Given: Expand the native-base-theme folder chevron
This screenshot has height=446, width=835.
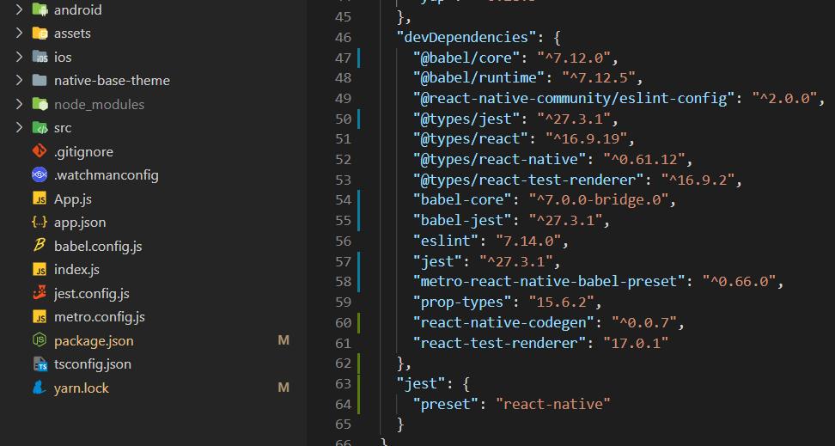Looking at the screenshot, I should point(19,81).
